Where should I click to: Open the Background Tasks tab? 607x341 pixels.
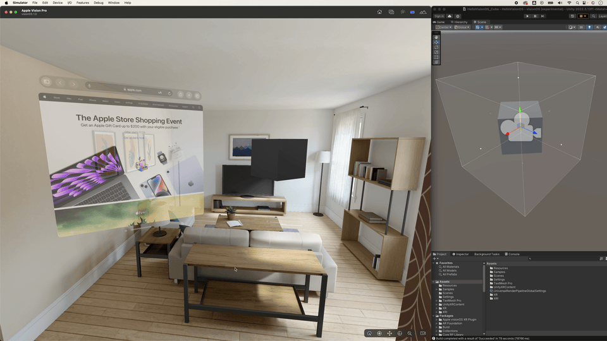(487, 254)
